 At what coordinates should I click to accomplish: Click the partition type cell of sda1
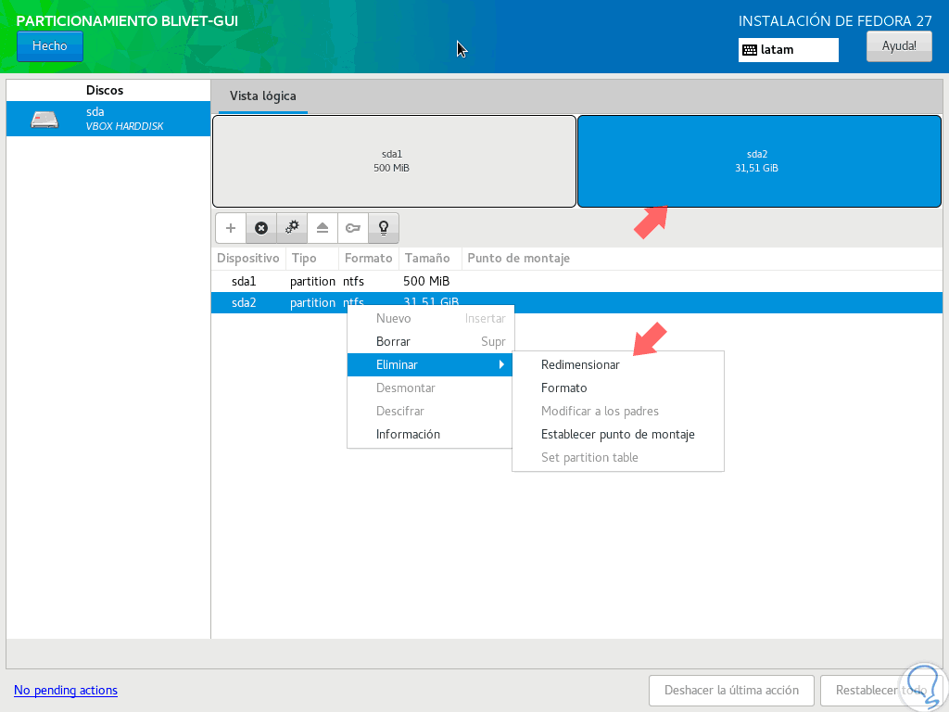tap(312, 282)
